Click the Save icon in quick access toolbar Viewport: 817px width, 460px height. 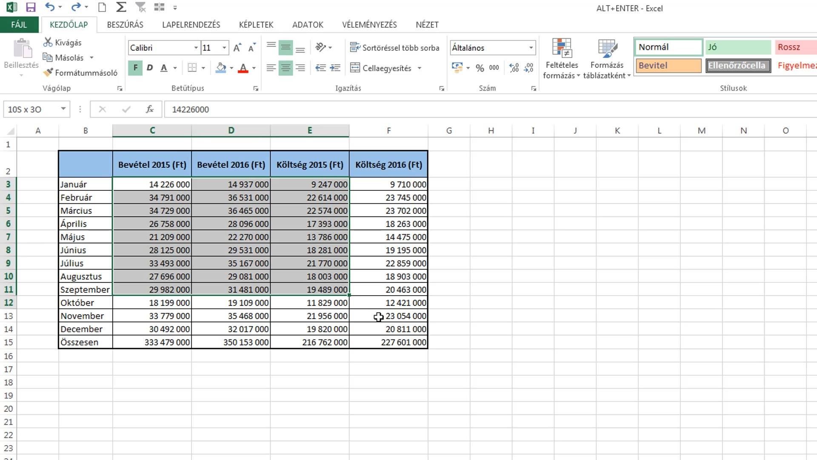[x=31, y=7]
